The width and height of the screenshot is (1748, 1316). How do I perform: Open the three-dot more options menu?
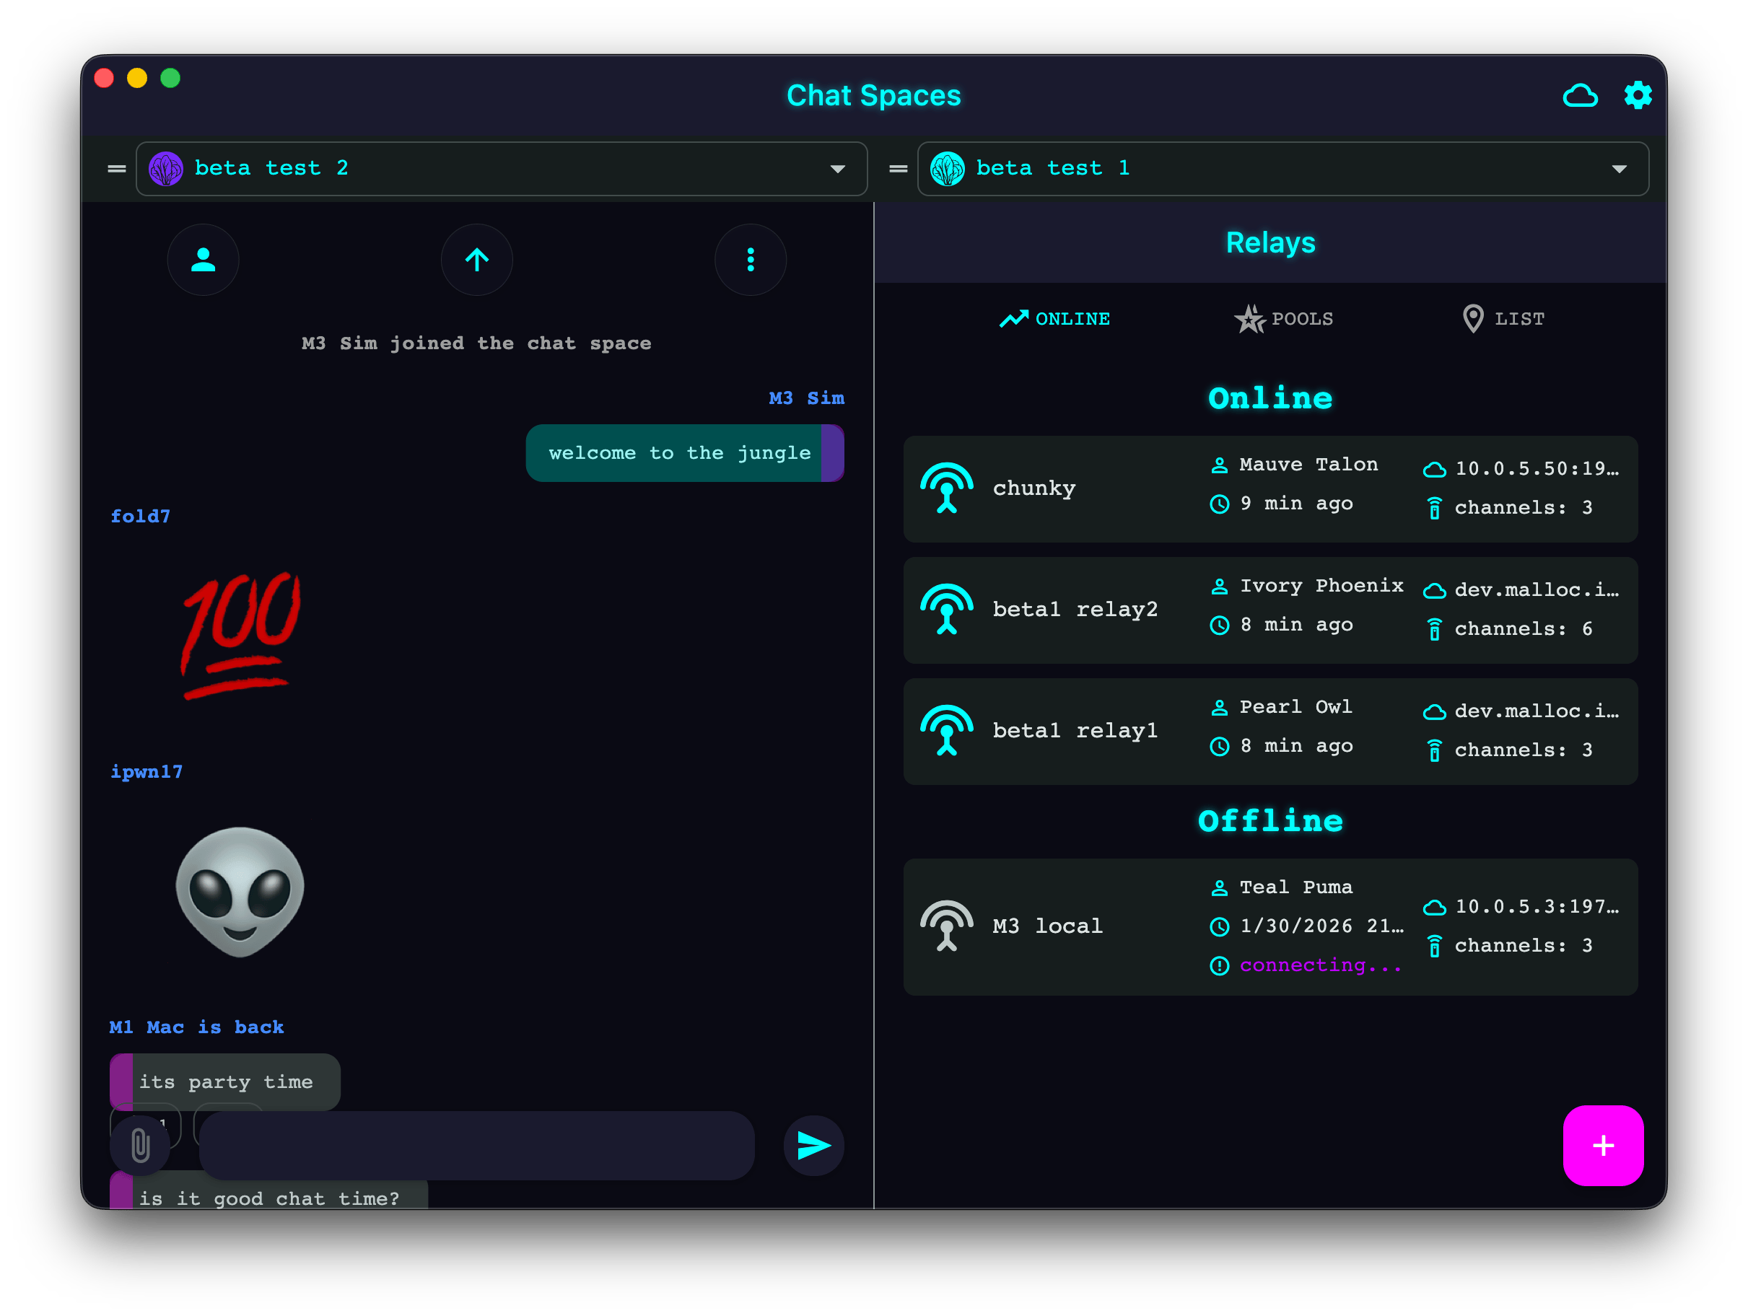pos(750,260)
